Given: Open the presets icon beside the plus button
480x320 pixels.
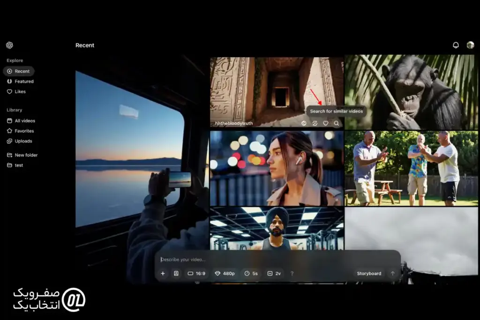Looking at the screenshot, I should (x=176, y=274).
